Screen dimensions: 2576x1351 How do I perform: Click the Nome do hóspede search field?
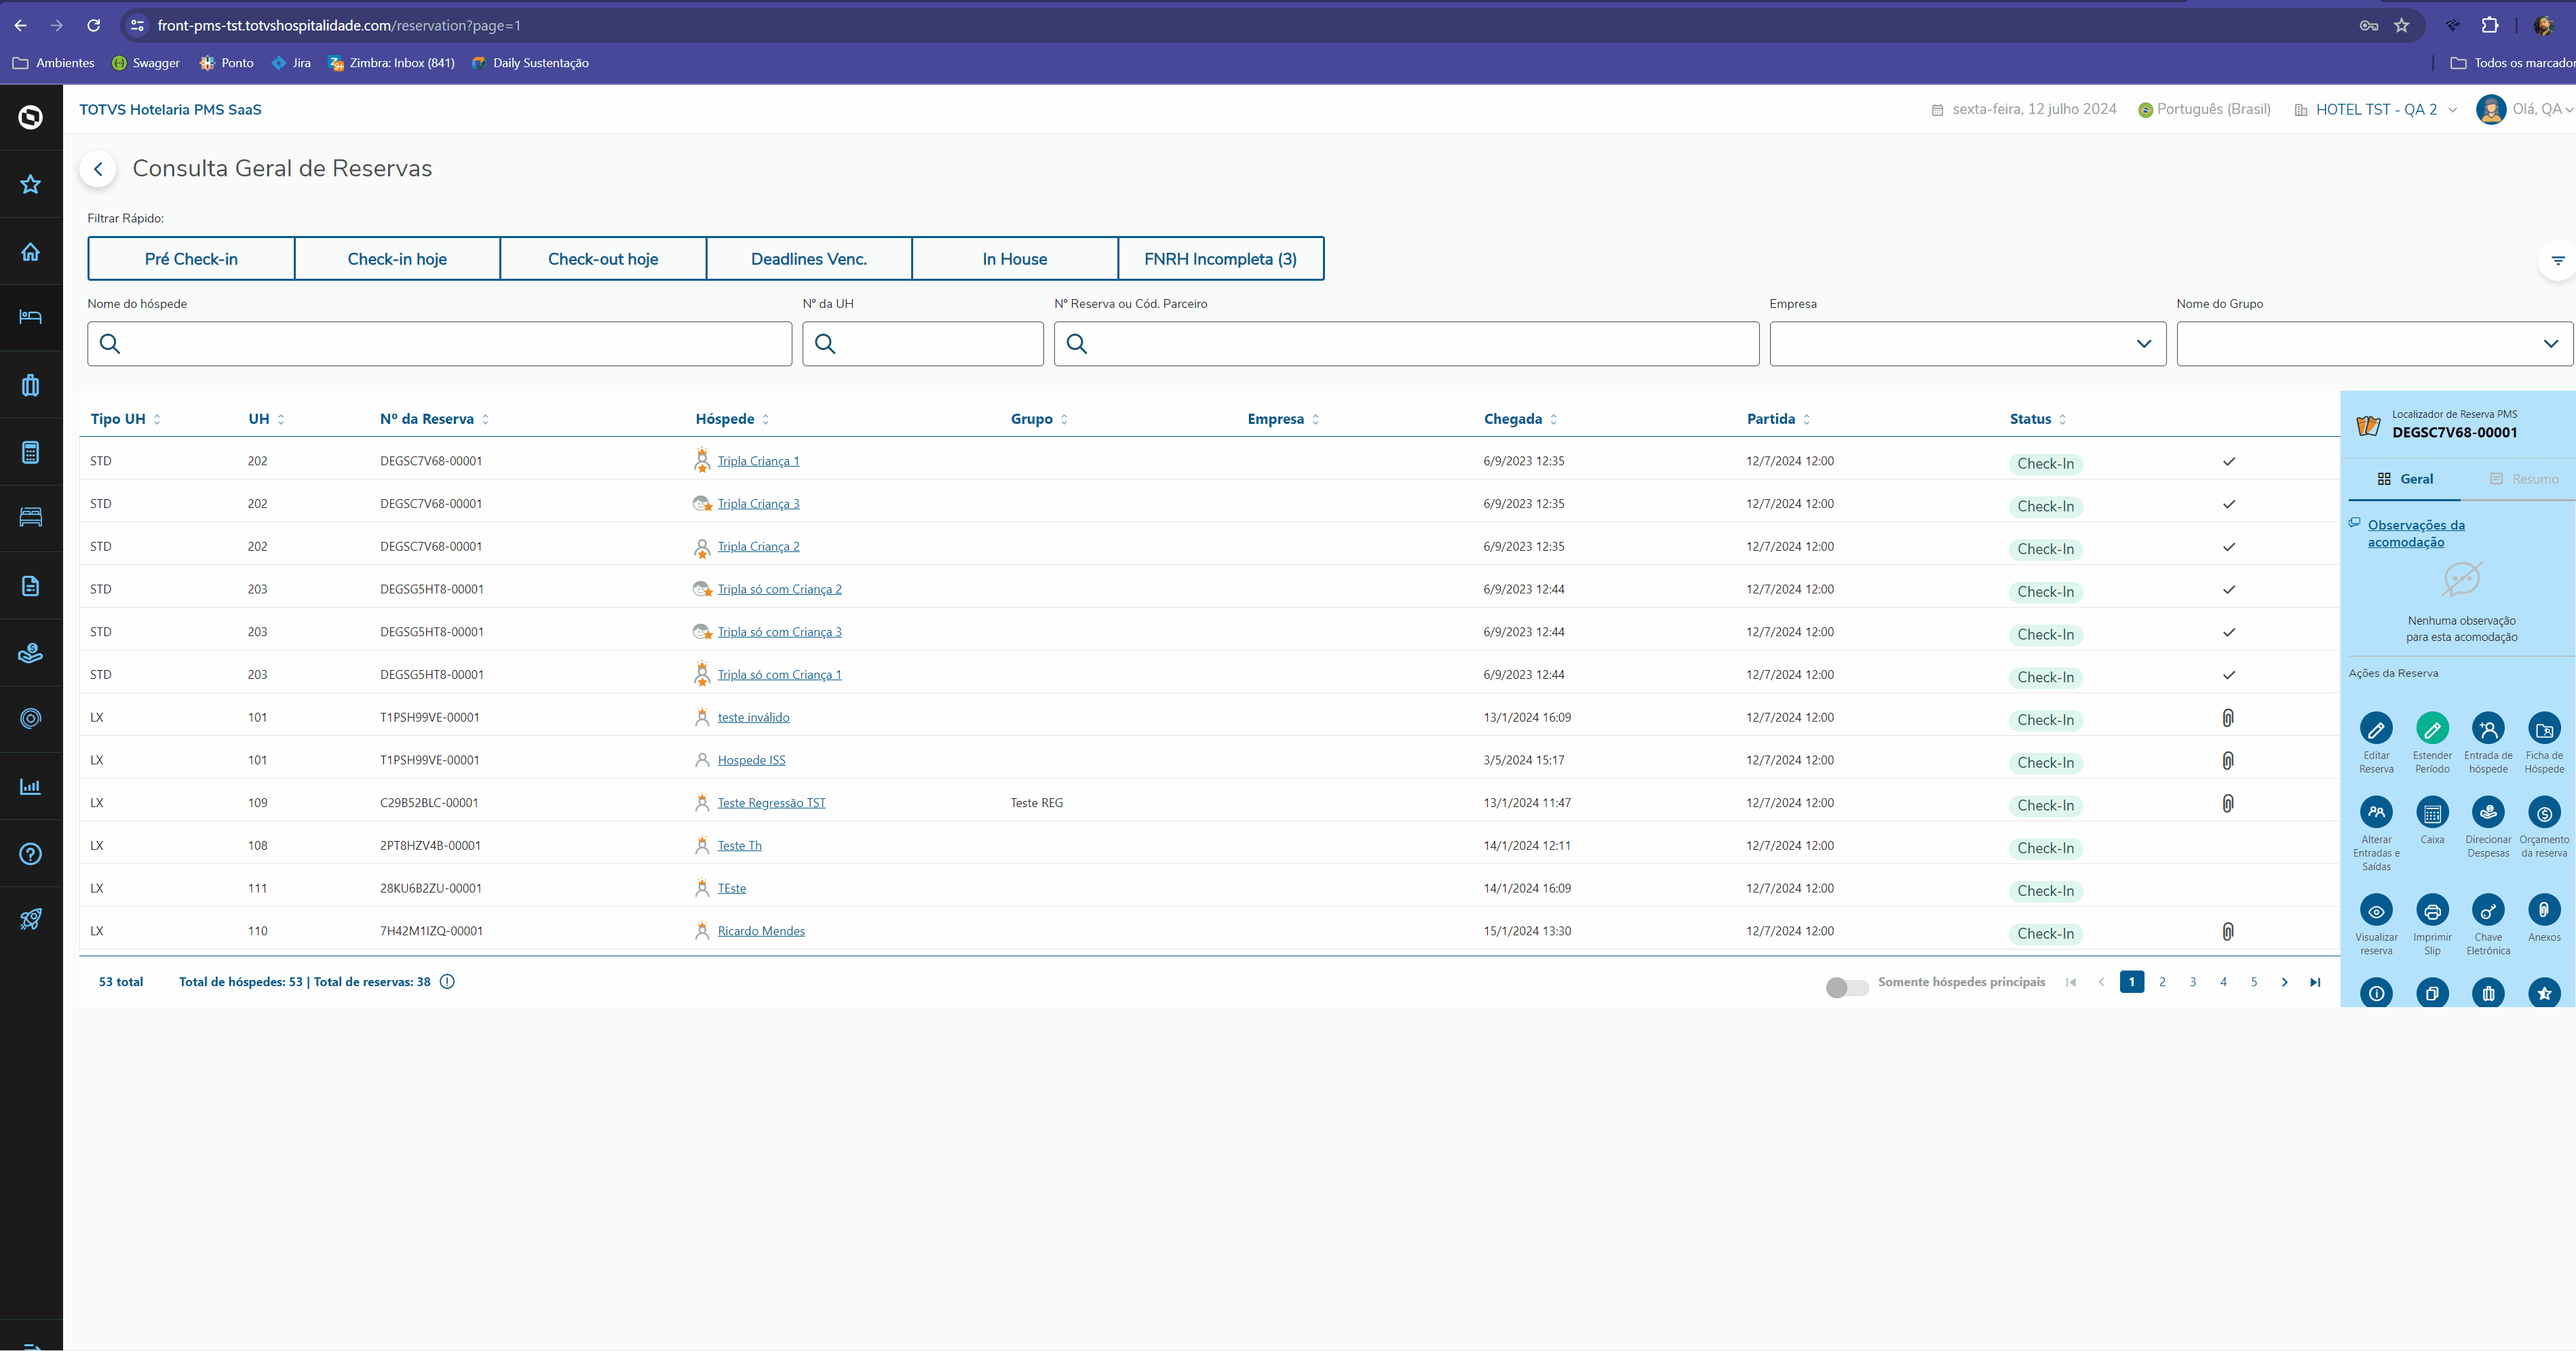440,344
